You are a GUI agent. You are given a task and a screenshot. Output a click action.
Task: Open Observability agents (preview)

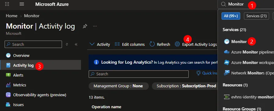[40, 95]
